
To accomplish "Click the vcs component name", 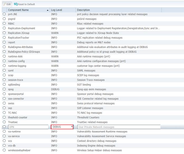I will [x=10, y=141].
